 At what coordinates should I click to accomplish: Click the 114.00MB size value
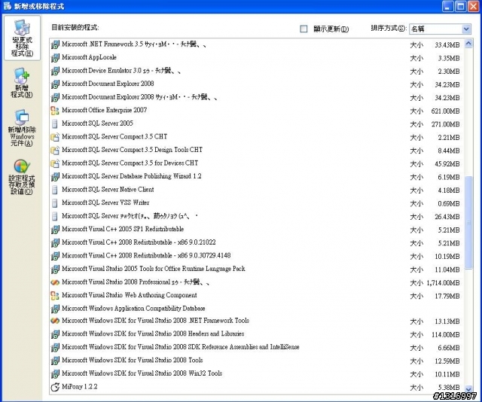(x=445, y=334)
